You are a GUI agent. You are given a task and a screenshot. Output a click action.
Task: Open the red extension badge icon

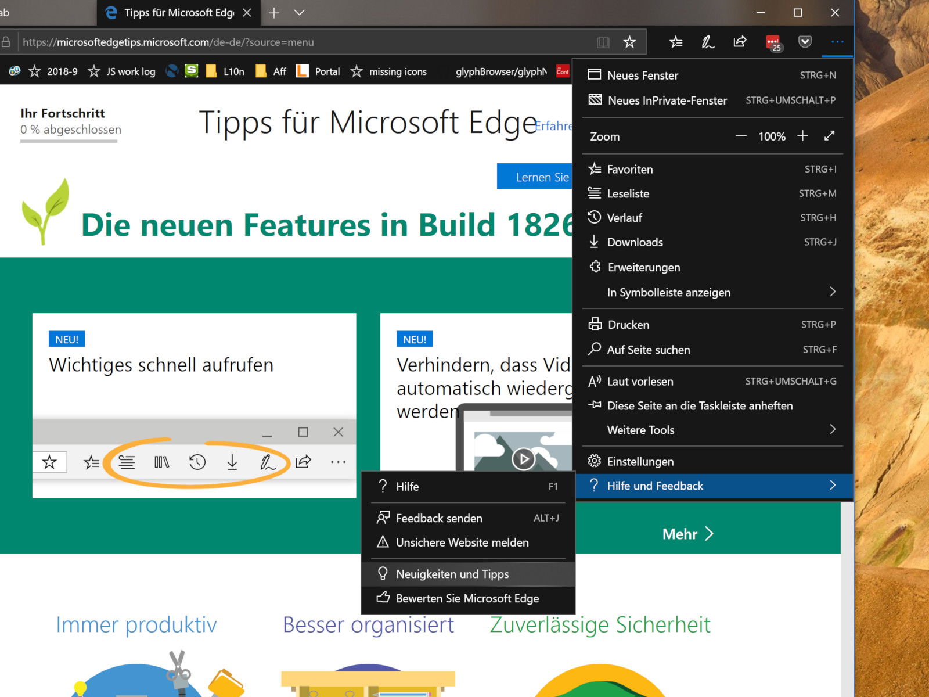(773, 42)
